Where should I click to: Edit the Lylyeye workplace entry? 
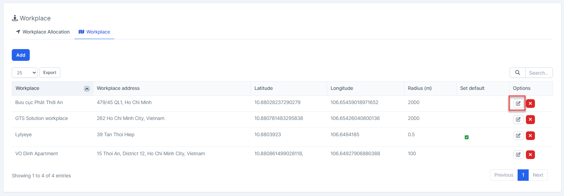518,136
